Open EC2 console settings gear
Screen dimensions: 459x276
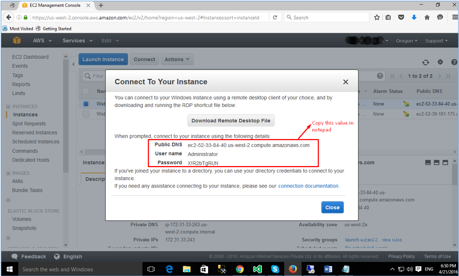click(x=440, y=62)
